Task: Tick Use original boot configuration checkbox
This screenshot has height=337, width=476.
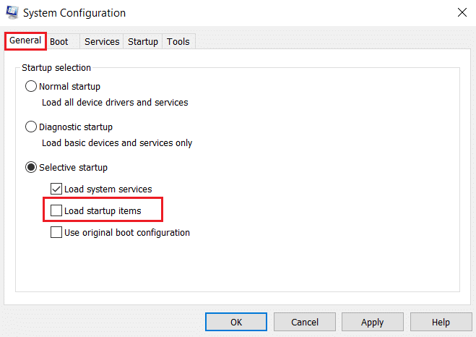Action: [56, 232]
